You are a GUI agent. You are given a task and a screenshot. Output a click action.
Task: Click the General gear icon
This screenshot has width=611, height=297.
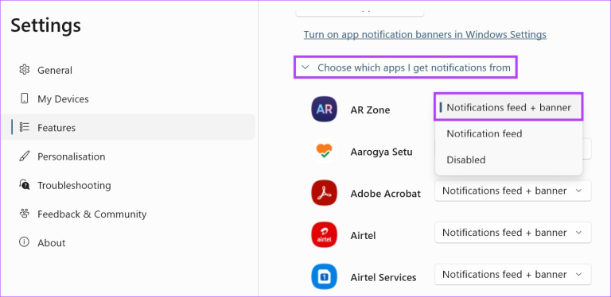(x=24, y=70)
